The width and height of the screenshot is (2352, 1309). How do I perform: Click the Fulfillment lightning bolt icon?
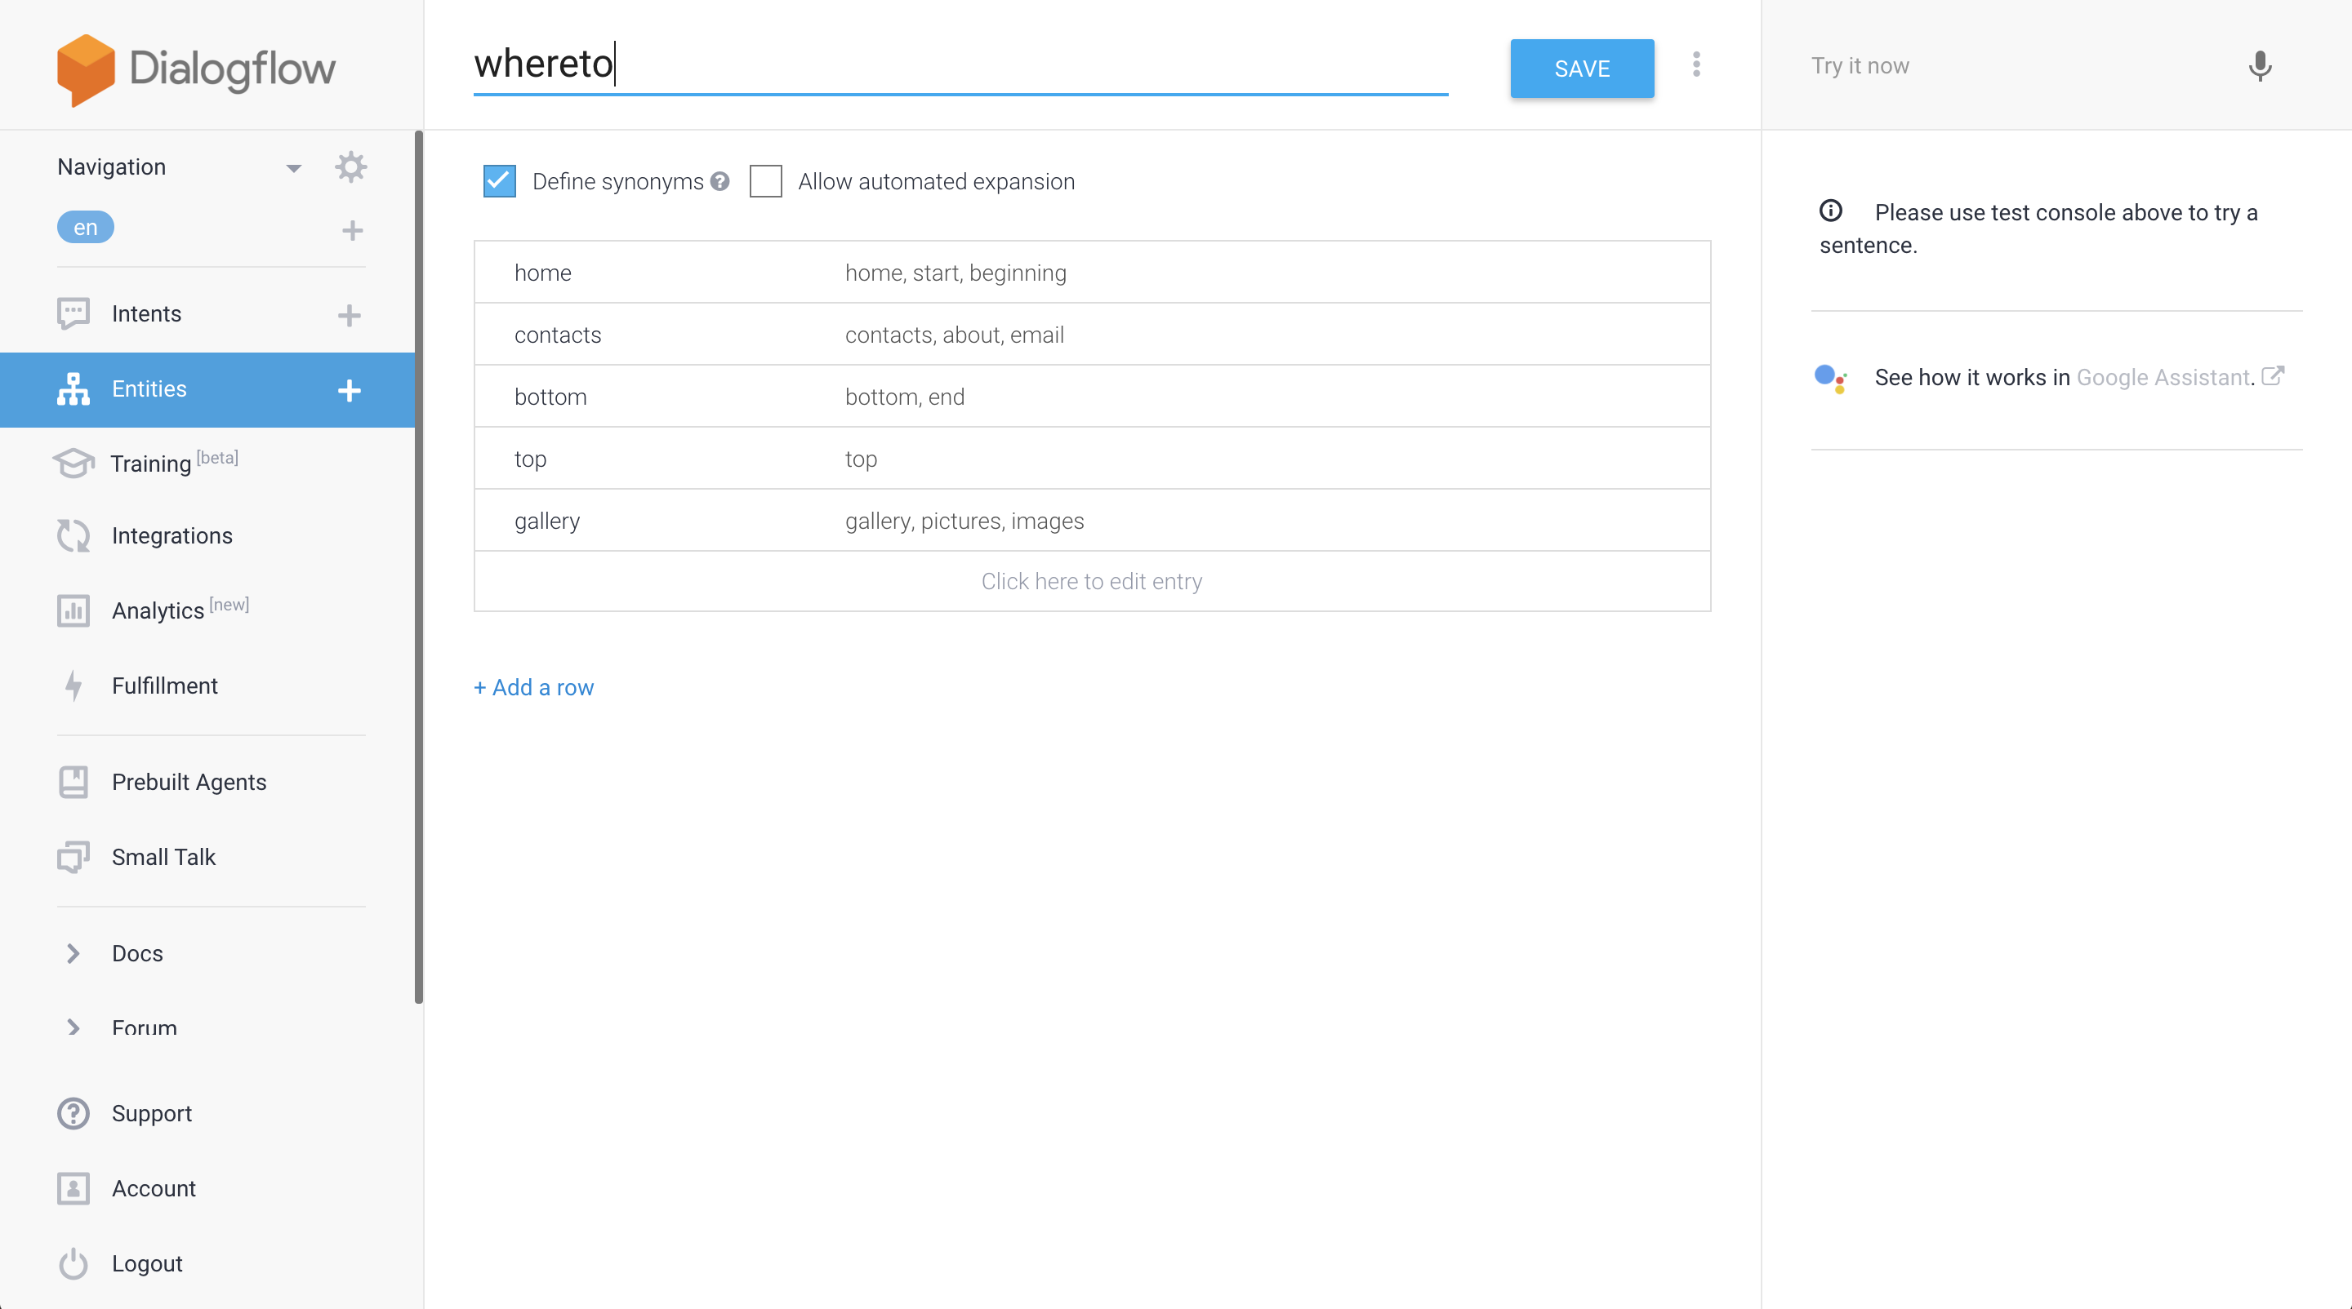pyautogui.click(x=74, y=685)
